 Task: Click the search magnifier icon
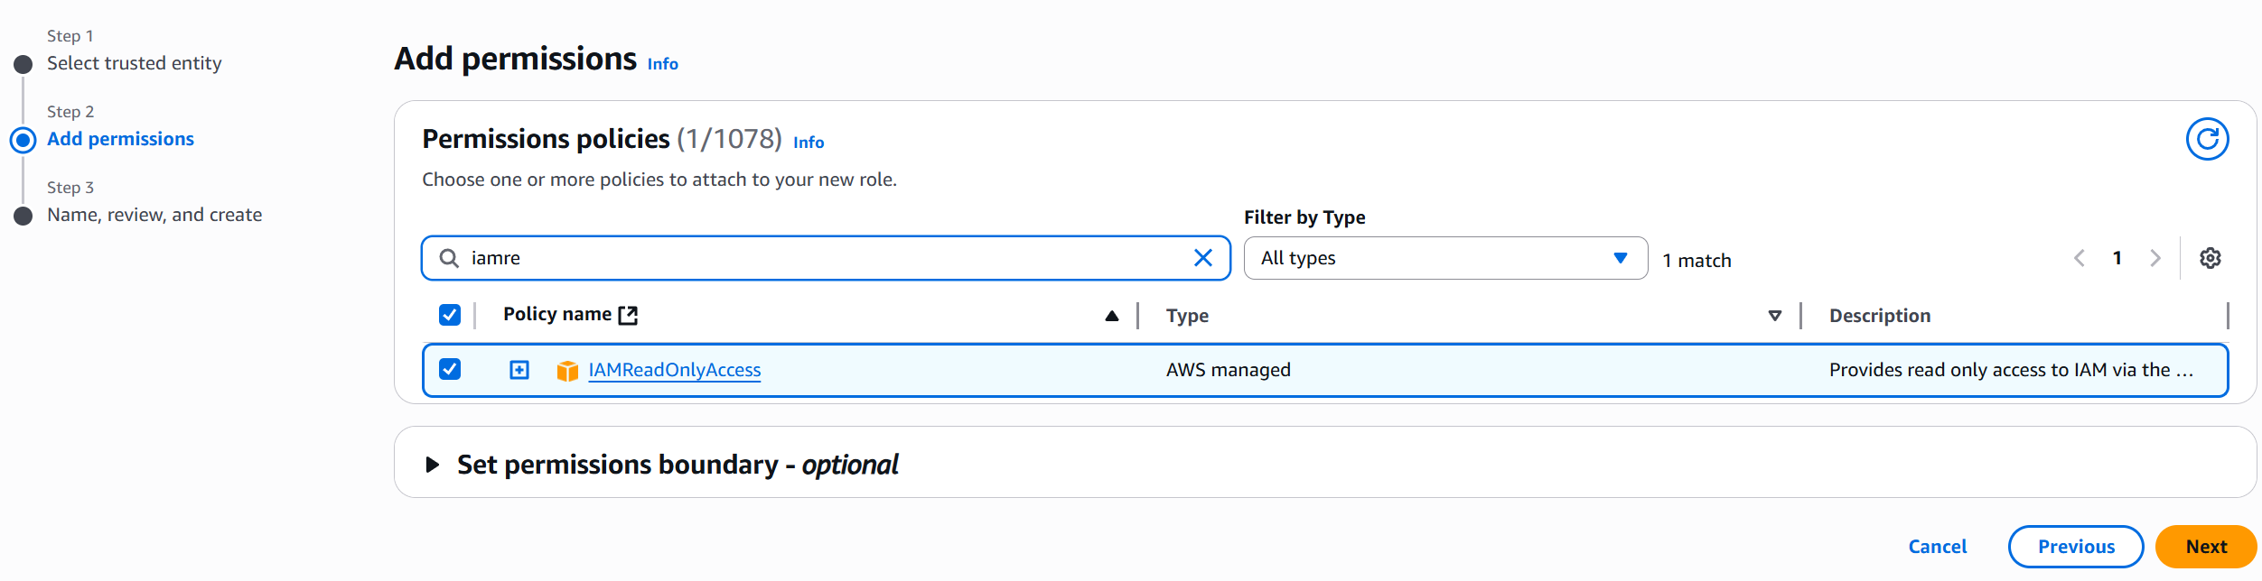tap(449, 258)
